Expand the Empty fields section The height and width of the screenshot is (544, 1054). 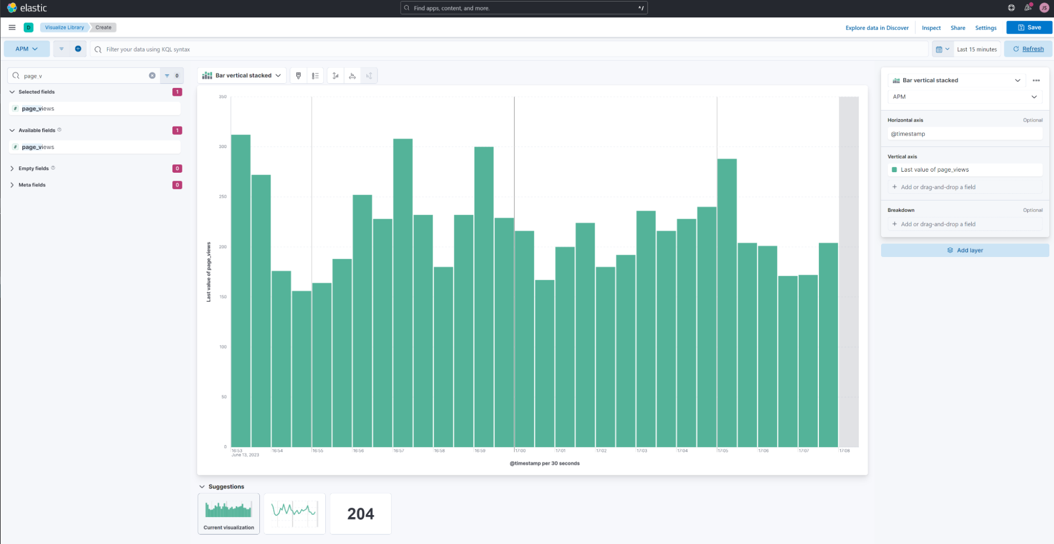pyautogui.click(x=12, y=169)
